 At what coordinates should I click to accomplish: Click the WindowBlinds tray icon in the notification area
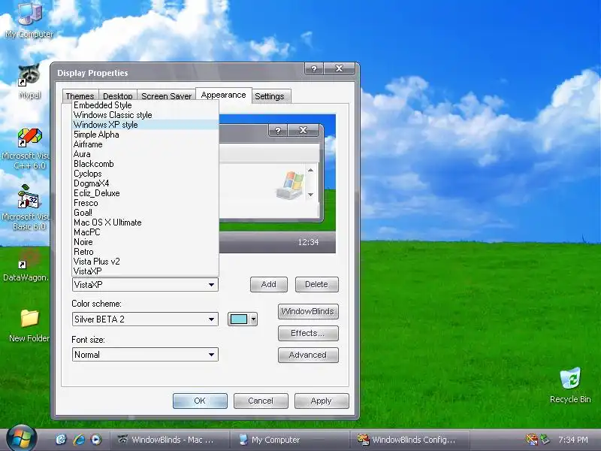point(532,440)
